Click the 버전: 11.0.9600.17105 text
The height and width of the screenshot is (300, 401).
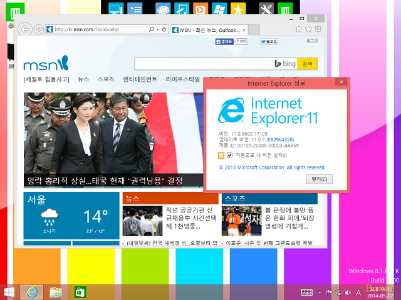(x=243, y=134)
